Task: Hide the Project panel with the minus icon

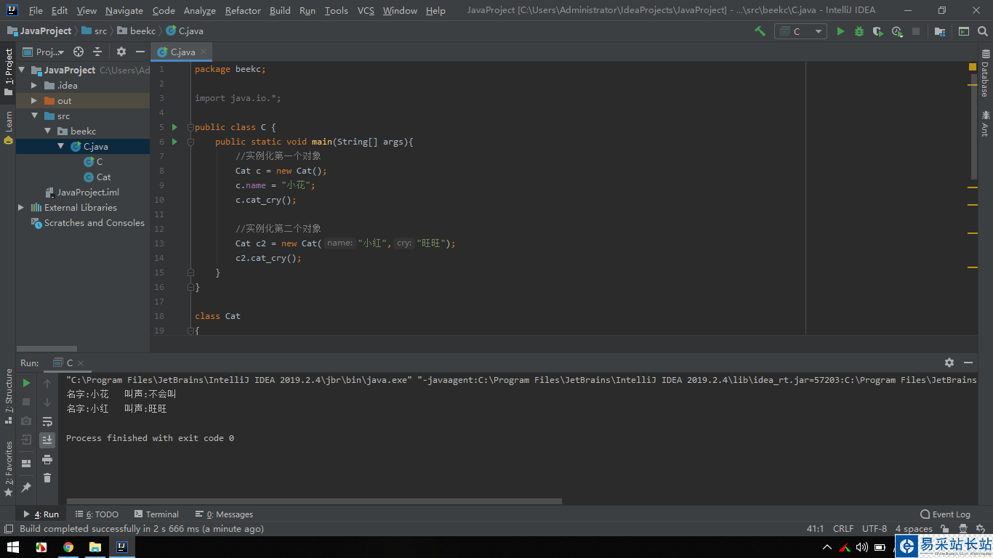Action: click(140, 52)
